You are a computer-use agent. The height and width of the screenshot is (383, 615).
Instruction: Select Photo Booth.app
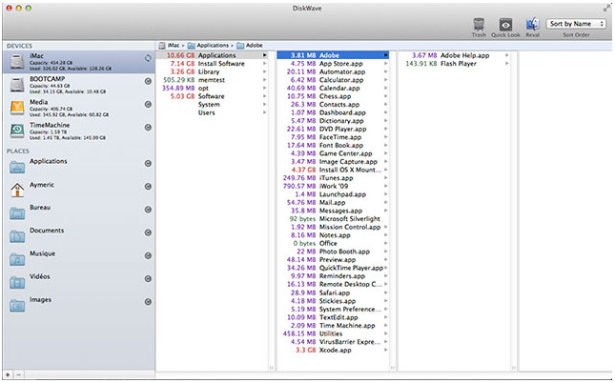333,252
